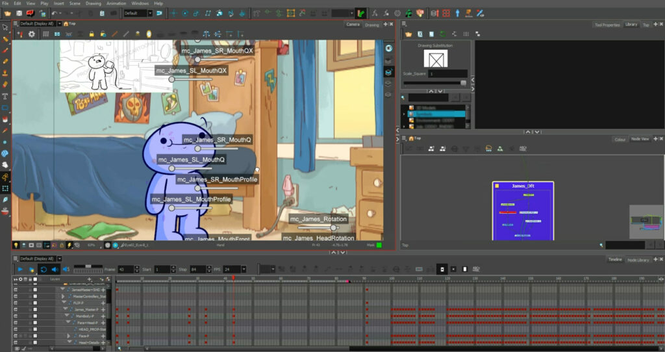665x352 pixels.
Task: Toggle the Loop playback button
Action: pyautogui.click(x=43, y=270)
